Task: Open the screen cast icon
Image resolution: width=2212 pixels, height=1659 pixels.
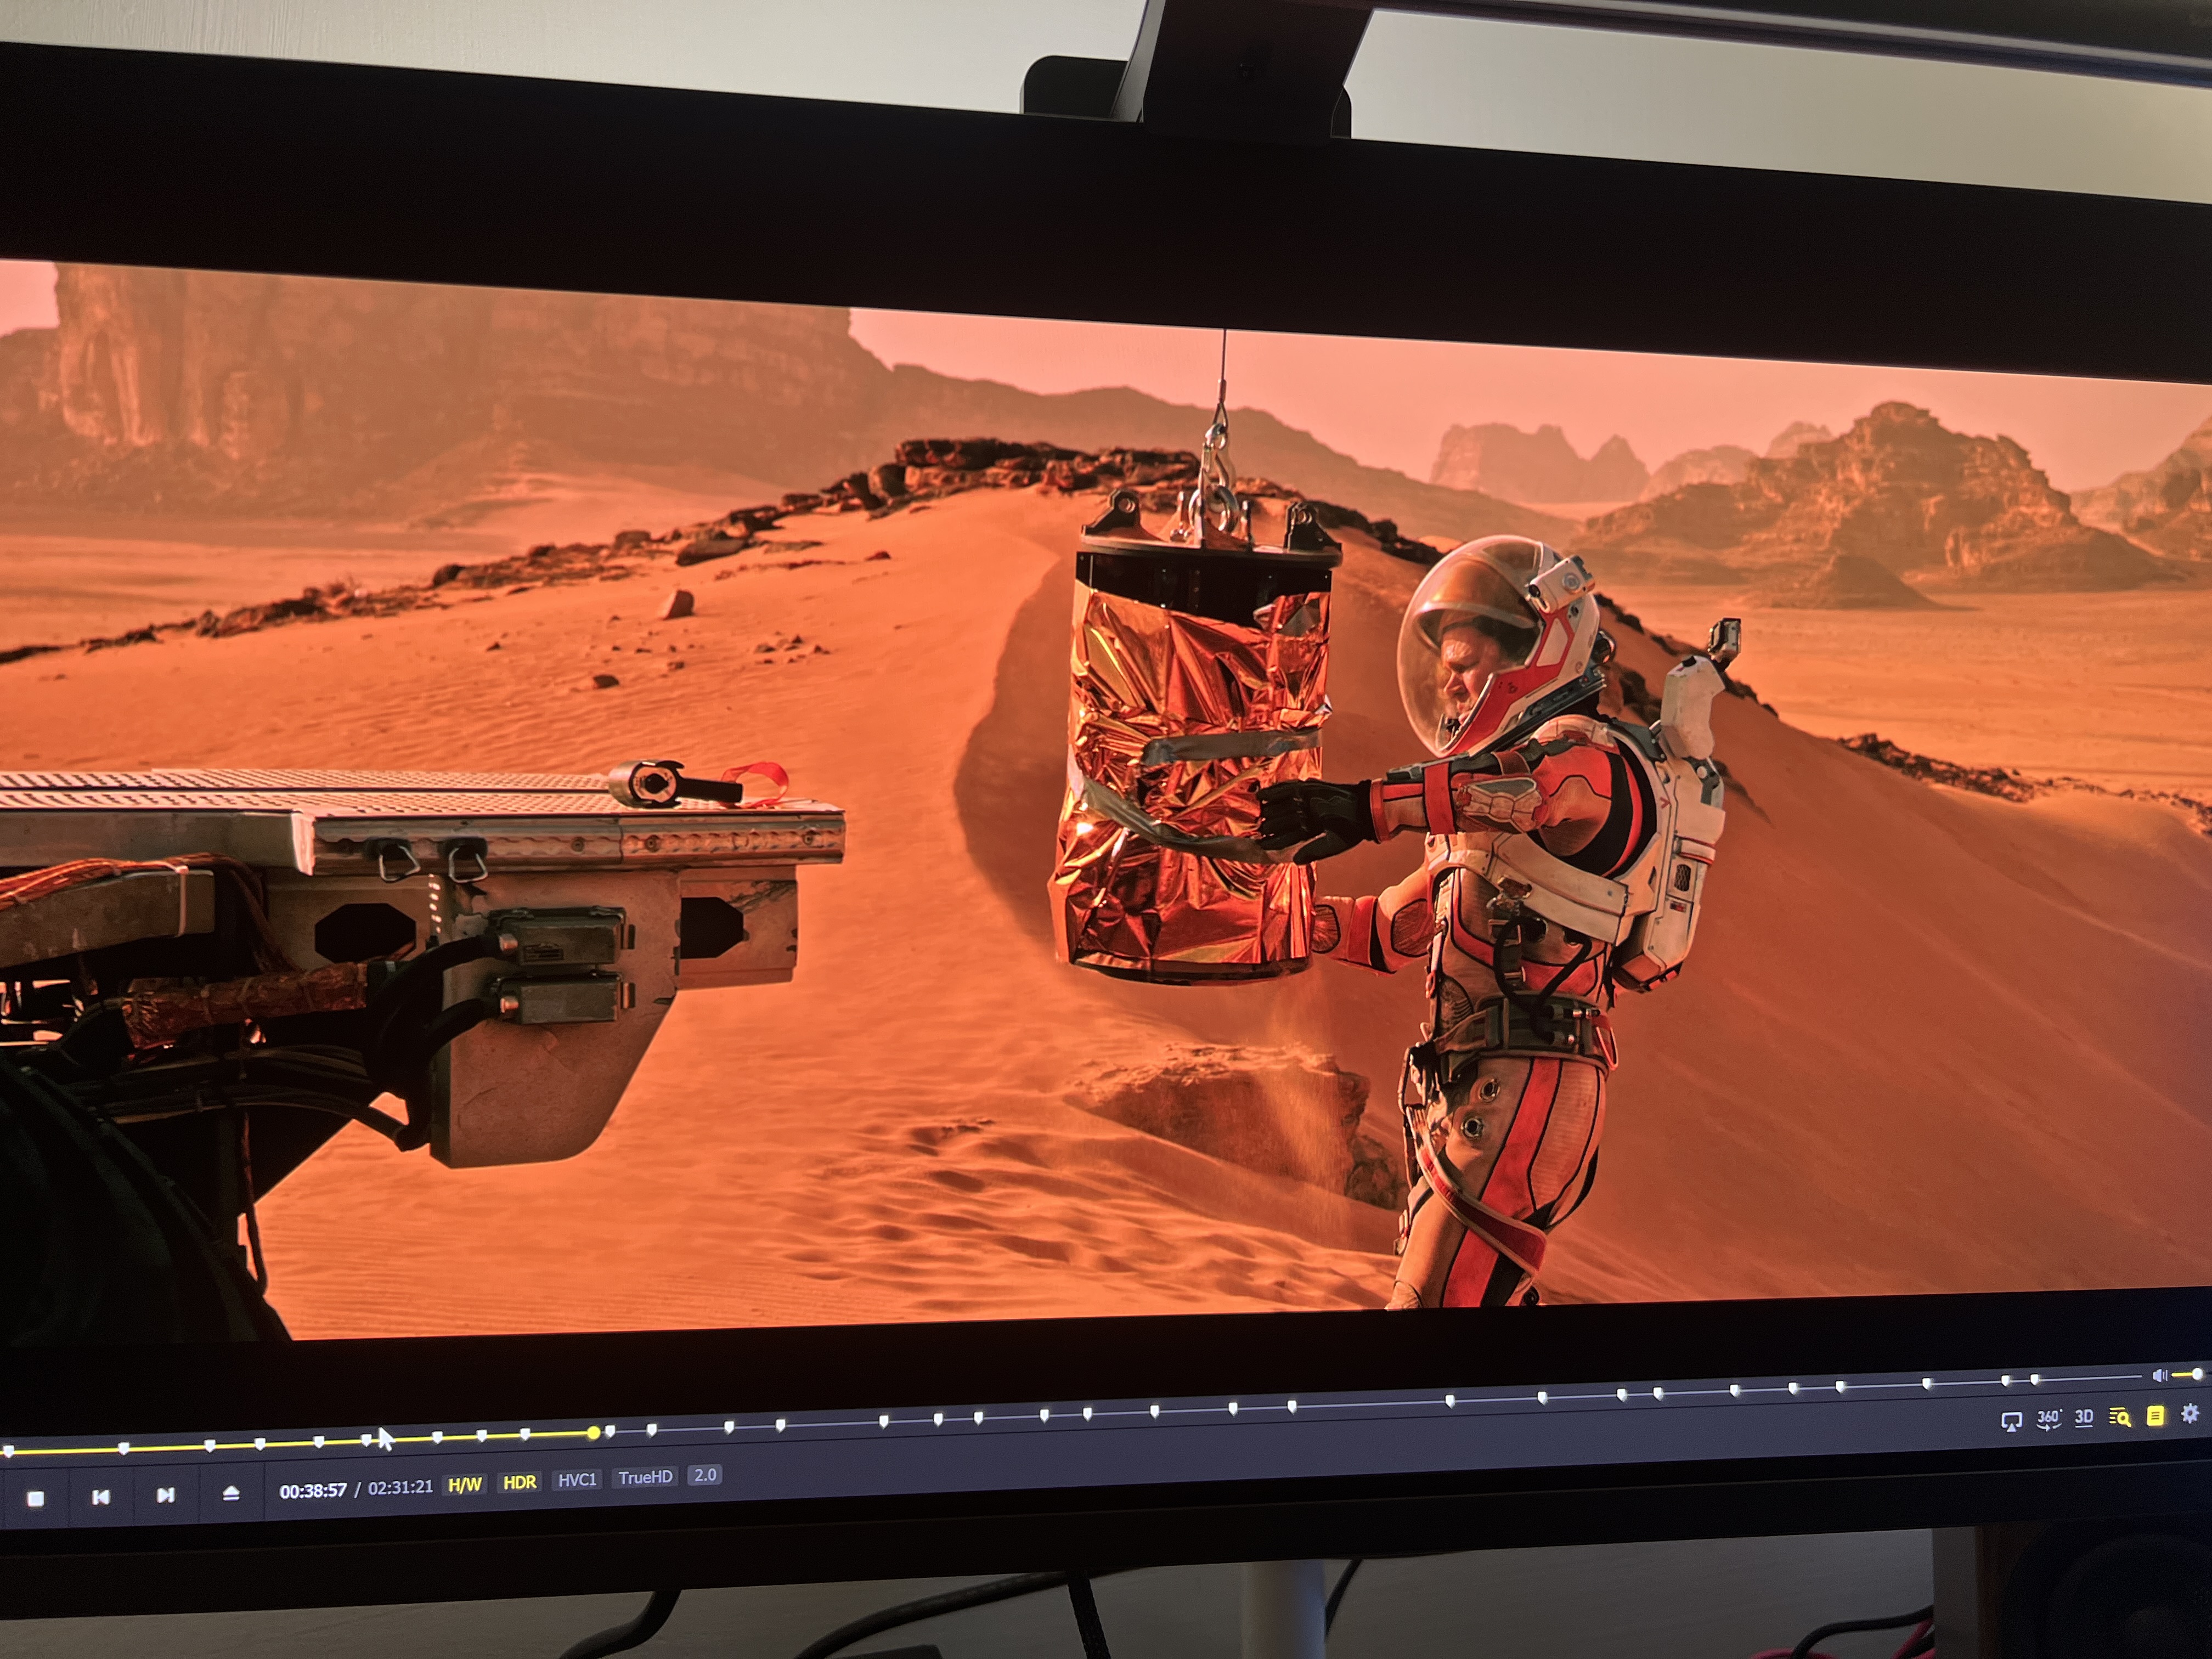Action: click(x=2011, y=1421)
